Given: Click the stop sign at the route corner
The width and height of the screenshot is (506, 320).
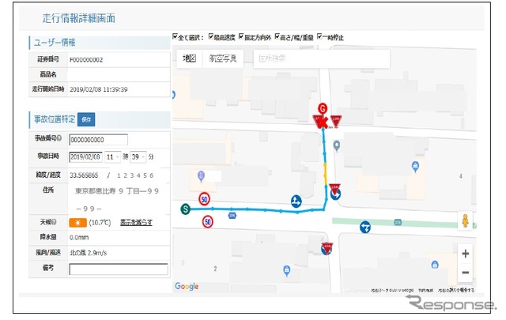Looking at the screenshot, I should [x=334, y=188].
